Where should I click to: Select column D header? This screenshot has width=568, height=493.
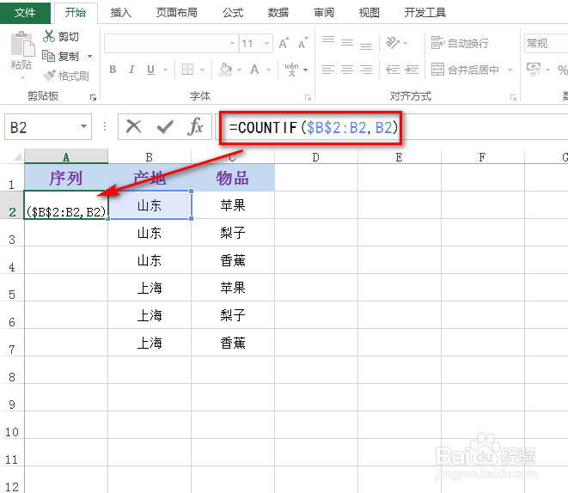(x=316, y=156)
